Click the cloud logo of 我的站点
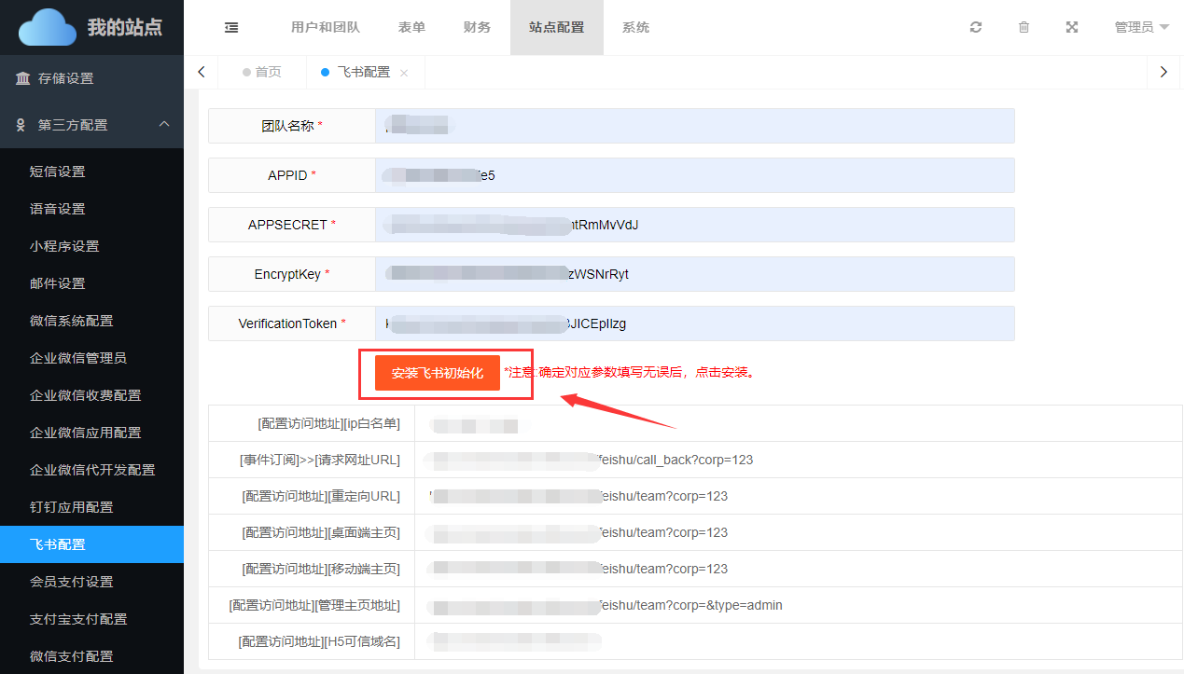 (48, 27)
